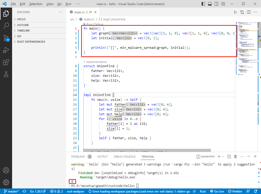261x194 pixels.
Task: Toggle bottom panel layout icon
Action: click(x=210, y=4)
